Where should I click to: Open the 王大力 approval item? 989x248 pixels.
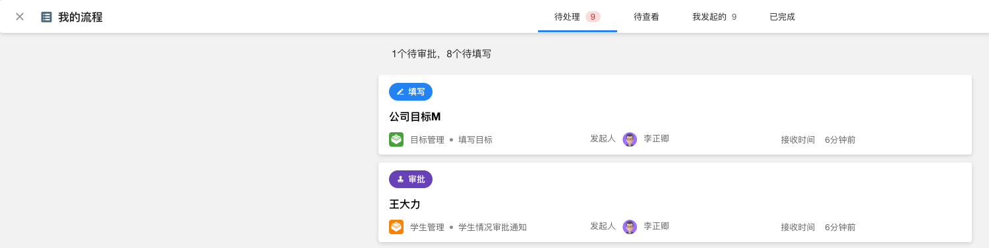click(x=675, y=203)
